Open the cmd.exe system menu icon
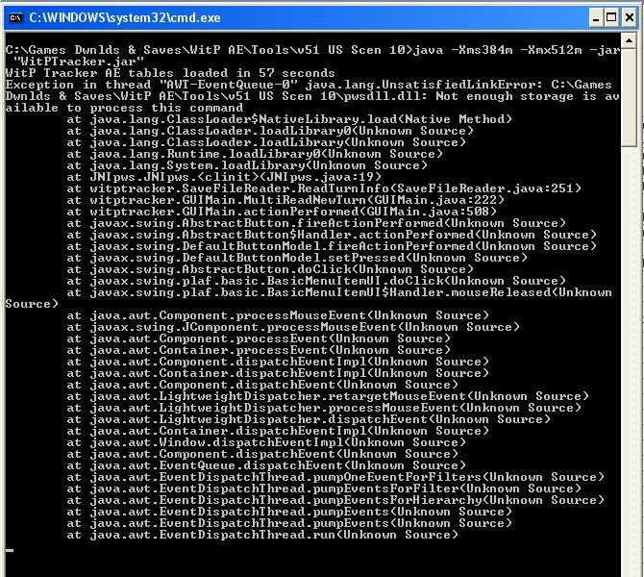 click(x=15, y=17)
